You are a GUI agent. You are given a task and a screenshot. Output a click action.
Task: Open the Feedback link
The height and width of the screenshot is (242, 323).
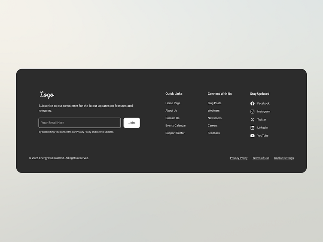(x=214, y=133)
